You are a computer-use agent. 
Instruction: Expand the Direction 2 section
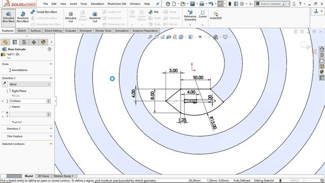pyautogui.click(x=51, y=129)
